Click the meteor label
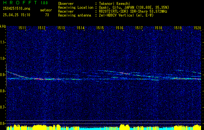 click(46, 10)
